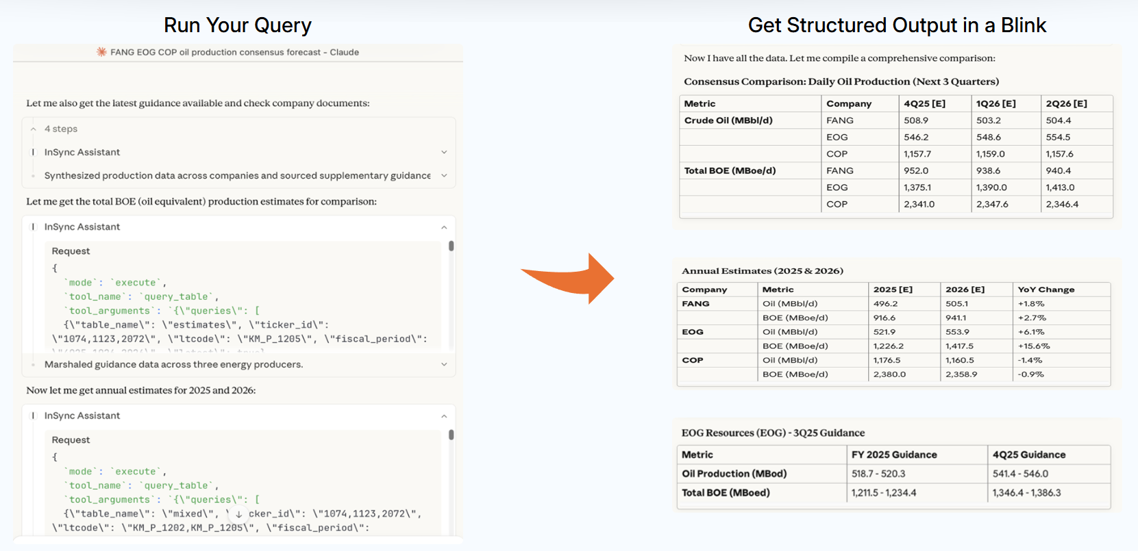1138x551 pixels.
Task: Click the 'Total BOE (MBoed)' row label
Action: click(726, 493)
